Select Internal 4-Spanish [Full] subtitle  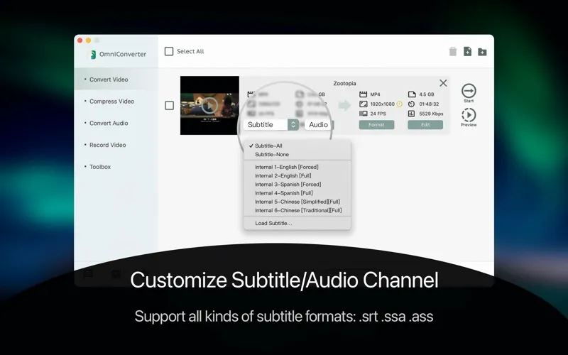click(x=297, y=193)
